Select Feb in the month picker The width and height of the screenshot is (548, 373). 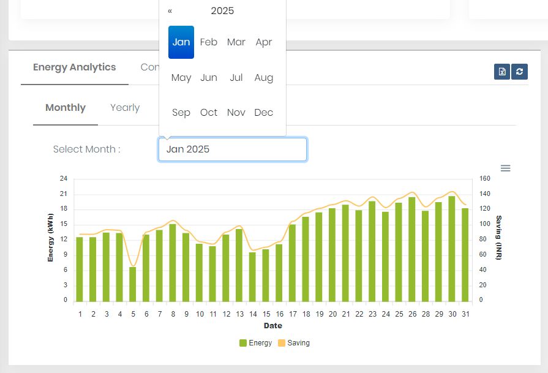[208, 42]
